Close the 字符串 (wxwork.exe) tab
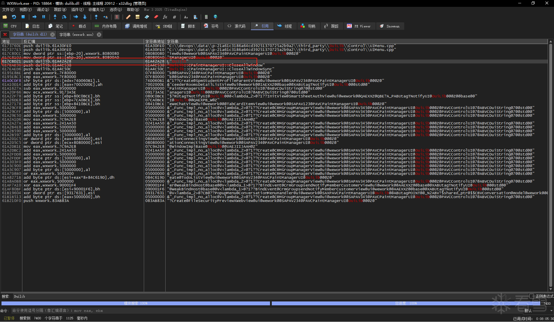The image size is (554, 322). (99, 35)
